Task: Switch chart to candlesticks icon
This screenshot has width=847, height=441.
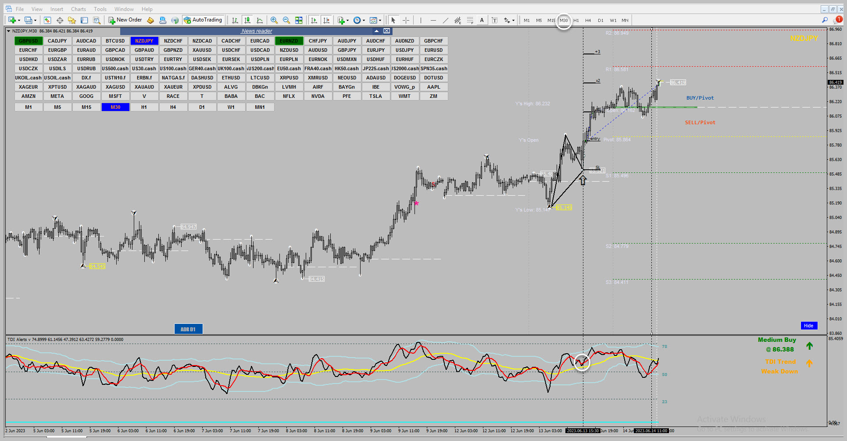Action: (x=247, y=20)
